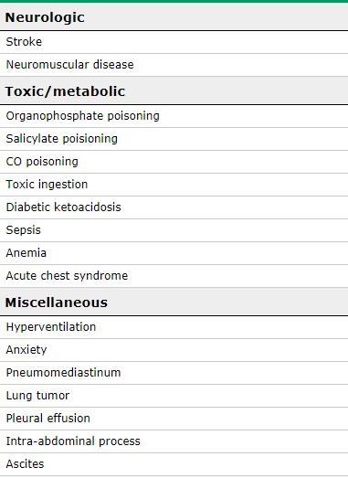Image resolution: width=348 pixels, height=478 pixels.
Task: Choose the Anxiety row
Action: [x=174, y=350]
